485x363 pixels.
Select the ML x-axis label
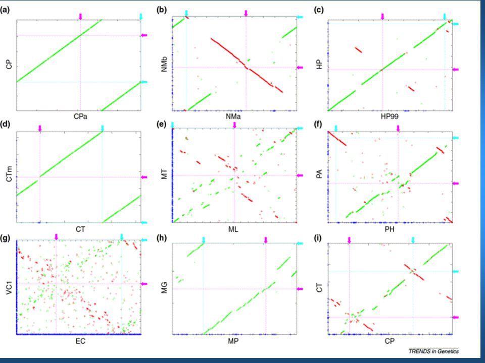pos(233,229)
